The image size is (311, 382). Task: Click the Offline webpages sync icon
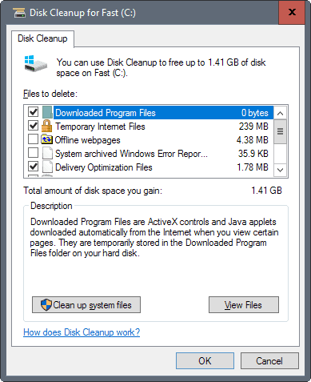click(46, 139)
